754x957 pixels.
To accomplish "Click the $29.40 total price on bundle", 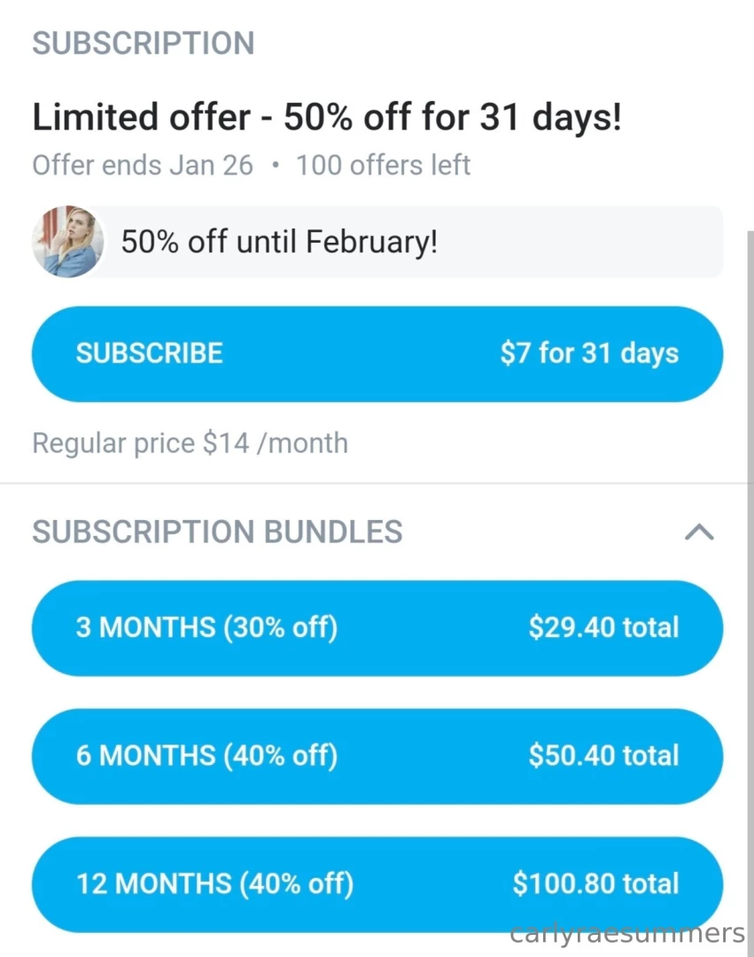I will 603,627.
